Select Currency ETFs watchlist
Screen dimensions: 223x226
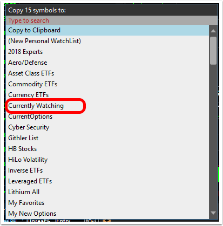tap(107, 95)
